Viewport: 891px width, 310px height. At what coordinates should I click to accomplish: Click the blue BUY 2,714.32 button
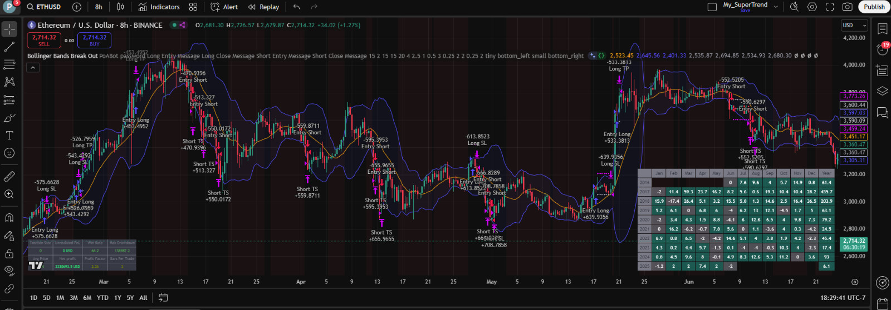tap(95, 40)
